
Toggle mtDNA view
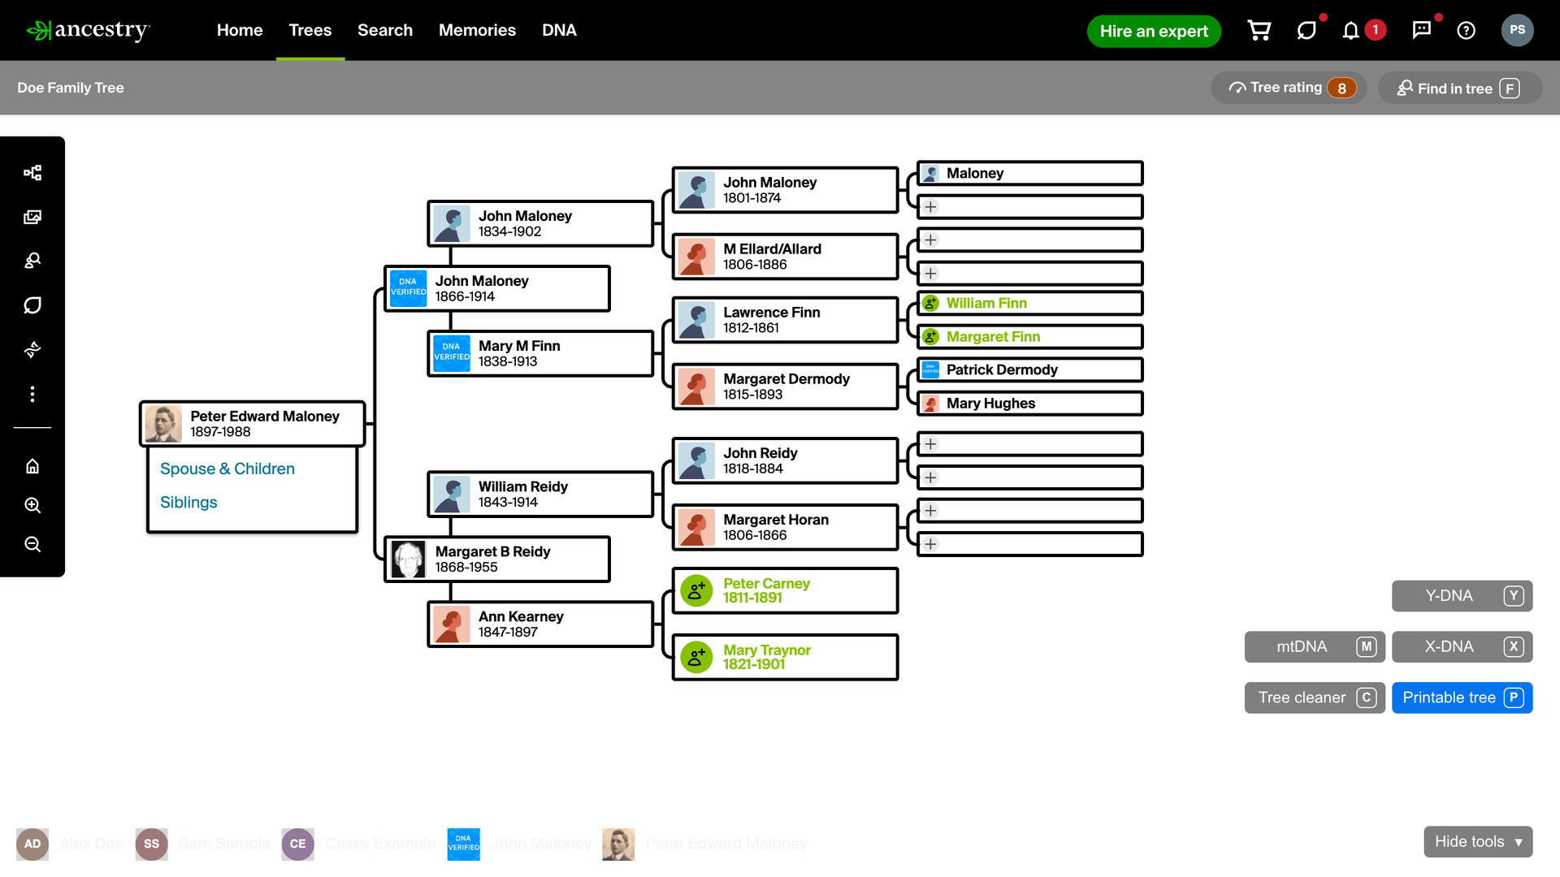(1314, 647)
